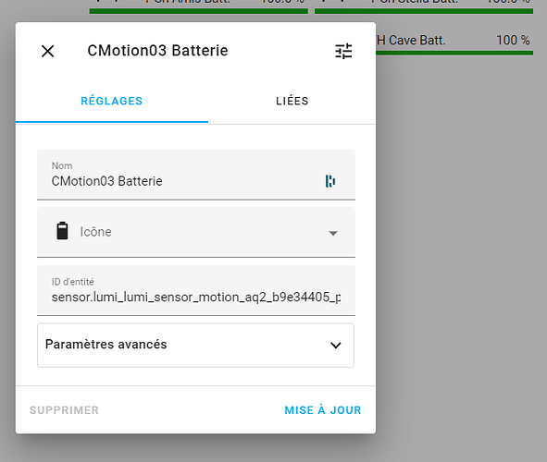The height and width of the screenshot is (462, 547).
Task: Open the Icône picker field
Action: point(196,232)
